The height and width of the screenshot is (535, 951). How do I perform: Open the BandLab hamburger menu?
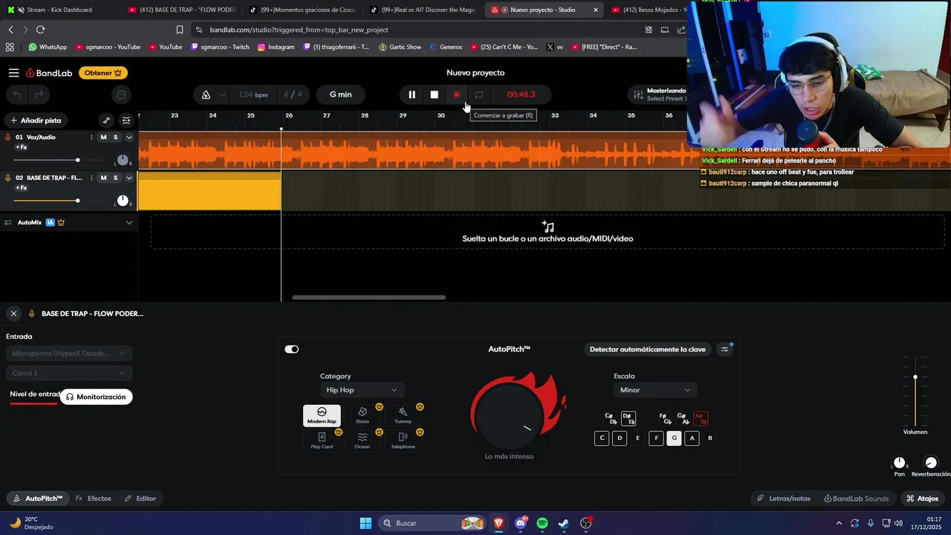point(14,73)
